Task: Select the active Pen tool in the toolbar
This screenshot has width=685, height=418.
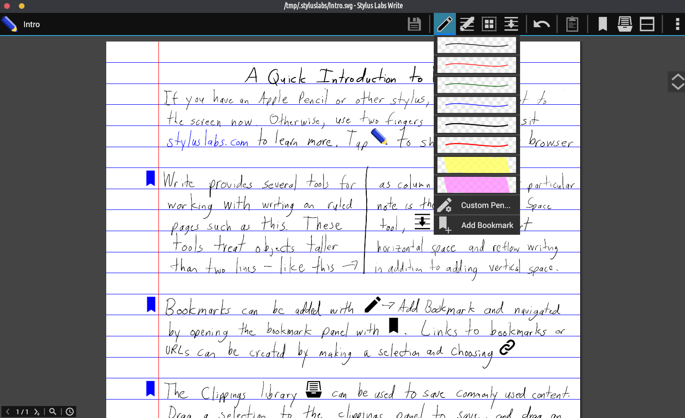Action: coord(445,24)
